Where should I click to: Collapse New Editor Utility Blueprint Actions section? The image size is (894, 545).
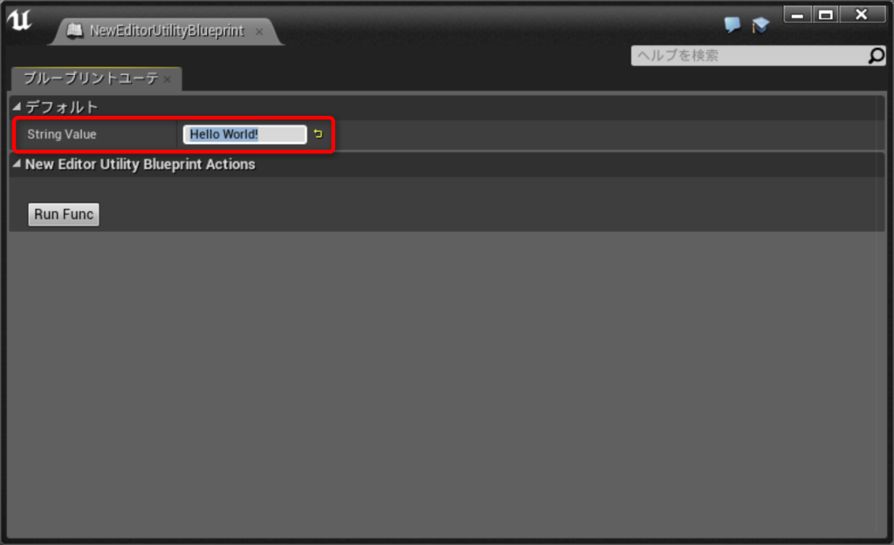point(17,164)
